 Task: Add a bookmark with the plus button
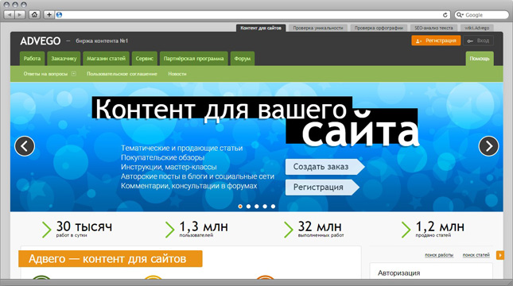(x=49, y=15)
